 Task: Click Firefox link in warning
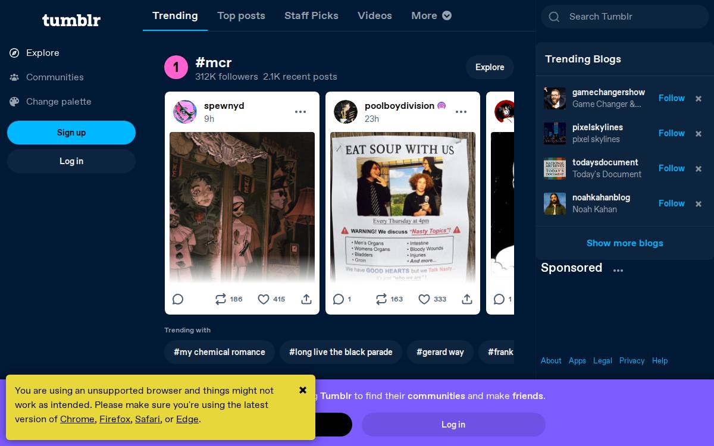coord(115,419)
